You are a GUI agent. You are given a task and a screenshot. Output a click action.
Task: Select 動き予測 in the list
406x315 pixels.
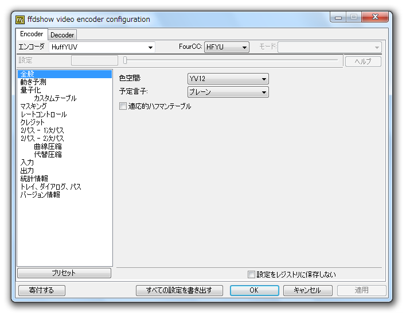(33, 82)
